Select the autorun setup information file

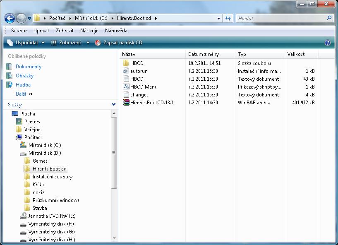pos(139,71)
